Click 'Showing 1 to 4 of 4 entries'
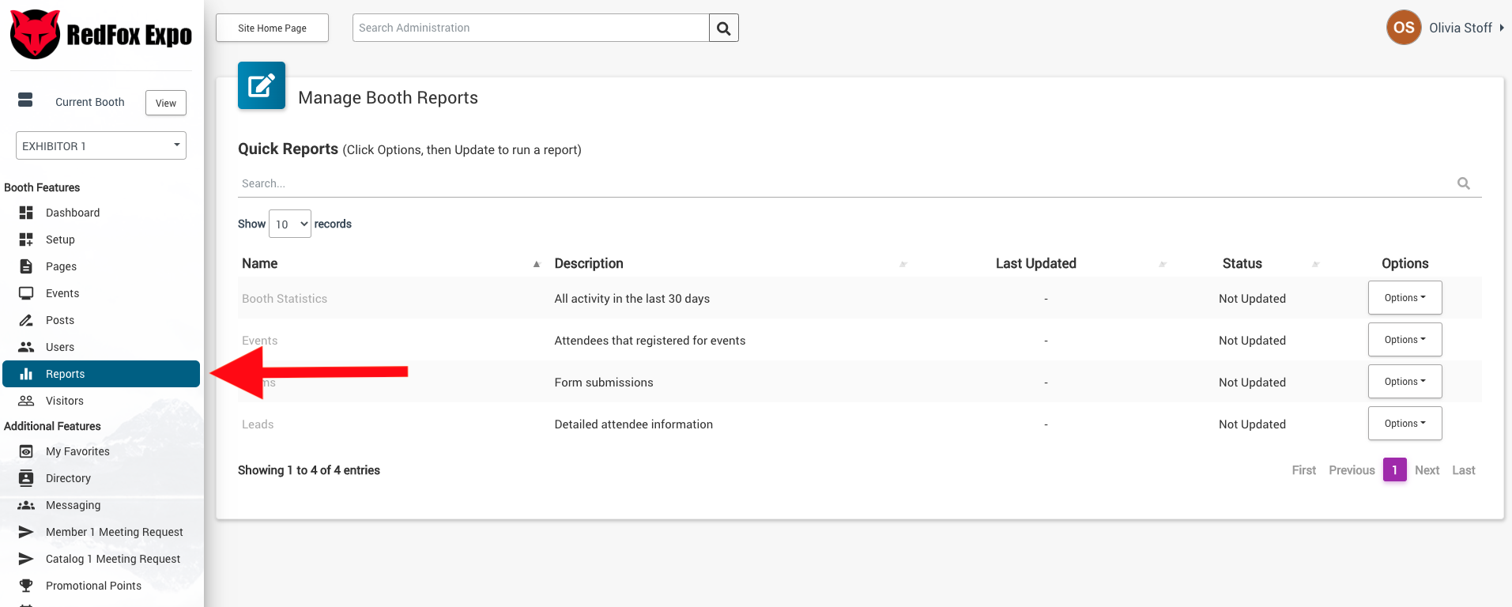1512x607 pixels. [309, 470]
